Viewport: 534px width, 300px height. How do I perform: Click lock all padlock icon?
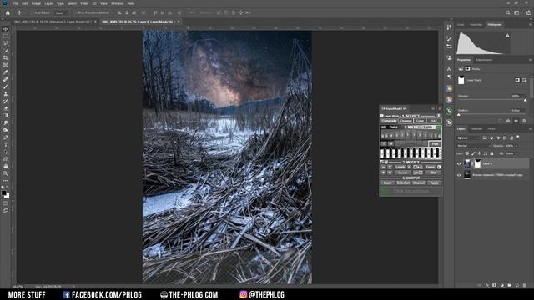coord(491,153)
